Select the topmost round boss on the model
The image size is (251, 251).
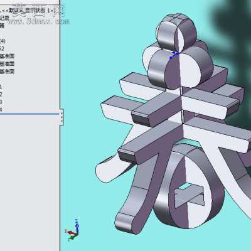tap(176, 33)
